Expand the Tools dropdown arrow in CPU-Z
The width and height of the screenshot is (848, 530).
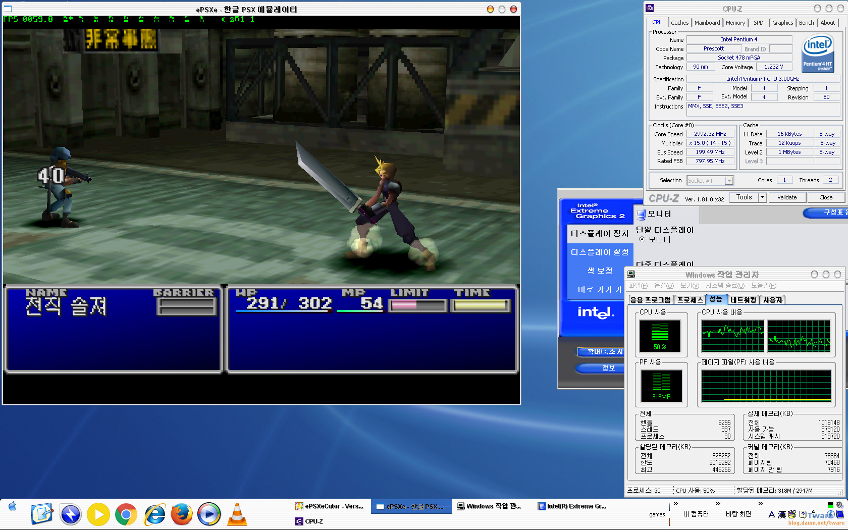(x=763, y=197)
